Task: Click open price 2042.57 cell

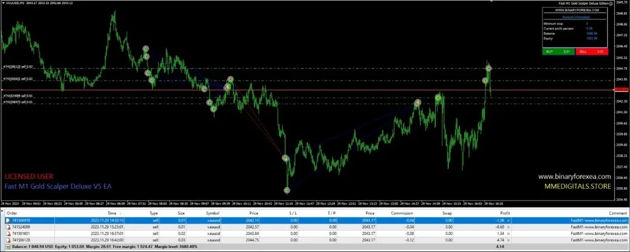Action: click(253, 227)
